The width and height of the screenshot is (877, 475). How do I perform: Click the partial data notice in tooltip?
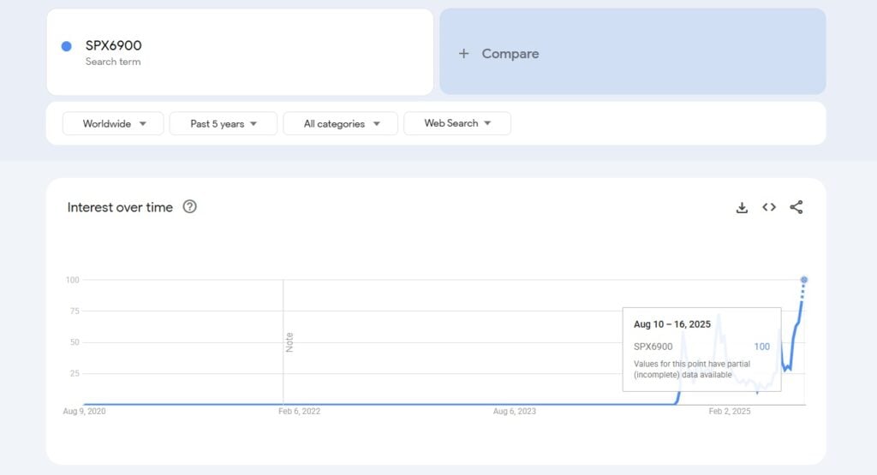tap(692, 370)
